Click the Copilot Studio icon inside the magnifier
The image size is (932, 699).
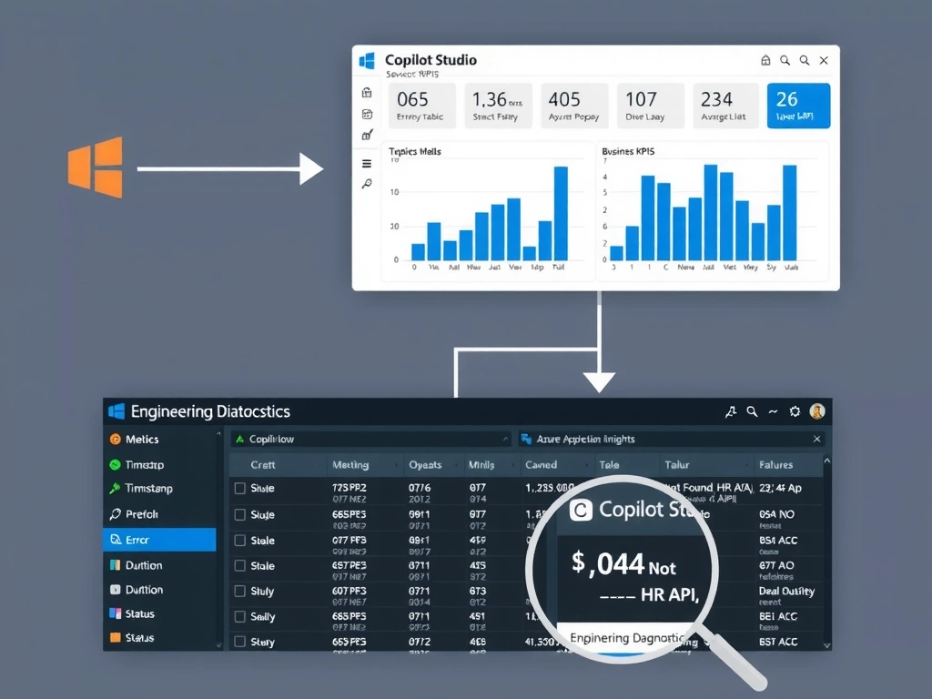point(581,510)
